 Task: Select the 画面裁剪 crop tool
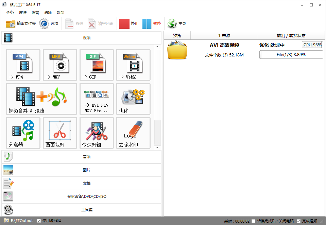tap(60, 133)
